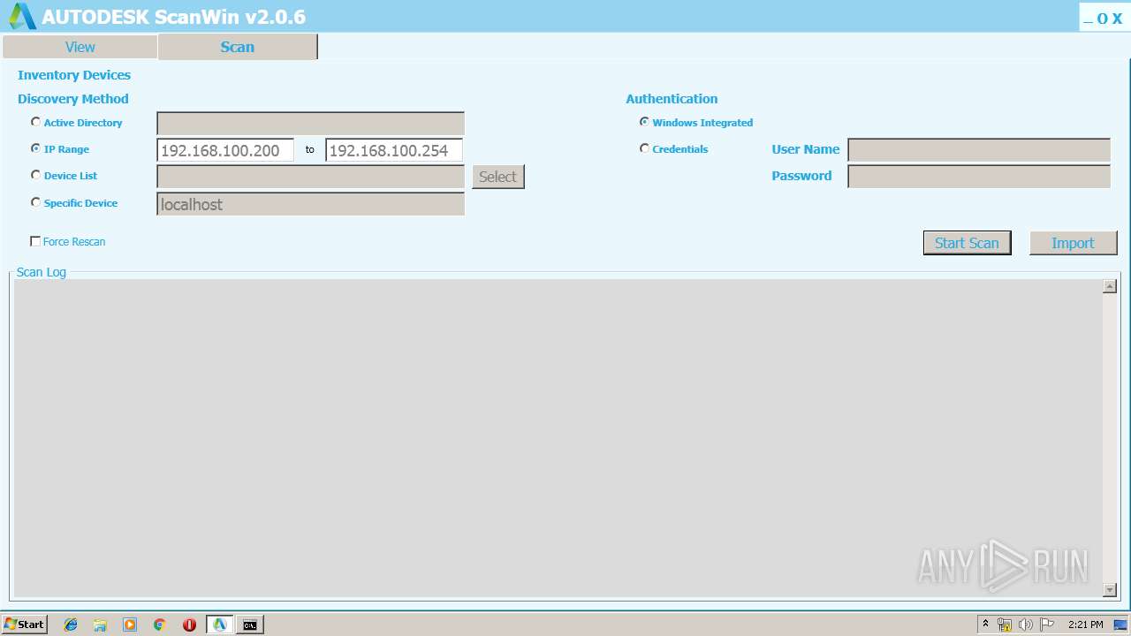
Task: Switch to the View tab
Action: 80,47
